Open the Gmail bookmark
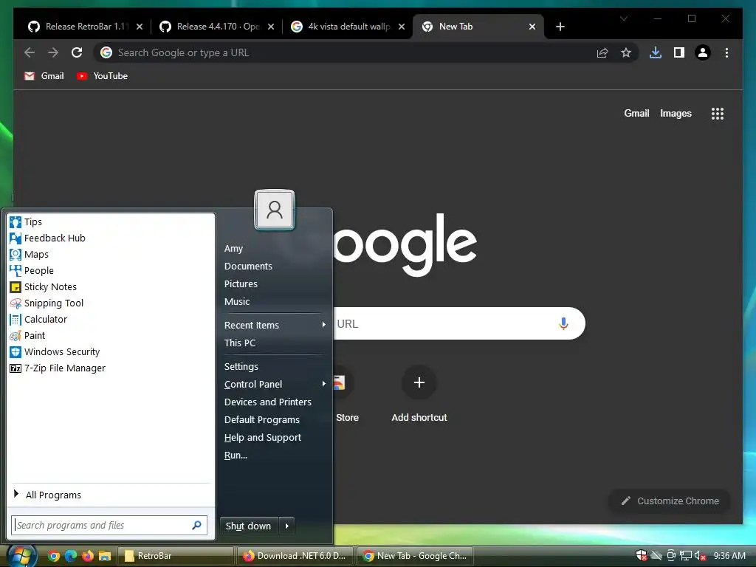The width and height of the screenshot is (756, 567). pyautogui.click(x=44, y=76)
